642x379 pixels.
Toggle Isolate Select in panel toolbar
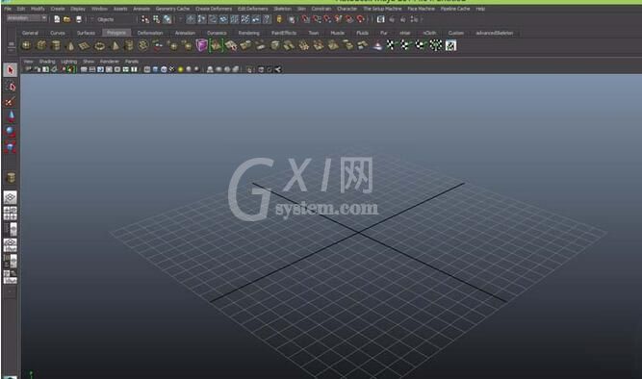point(249,69)
